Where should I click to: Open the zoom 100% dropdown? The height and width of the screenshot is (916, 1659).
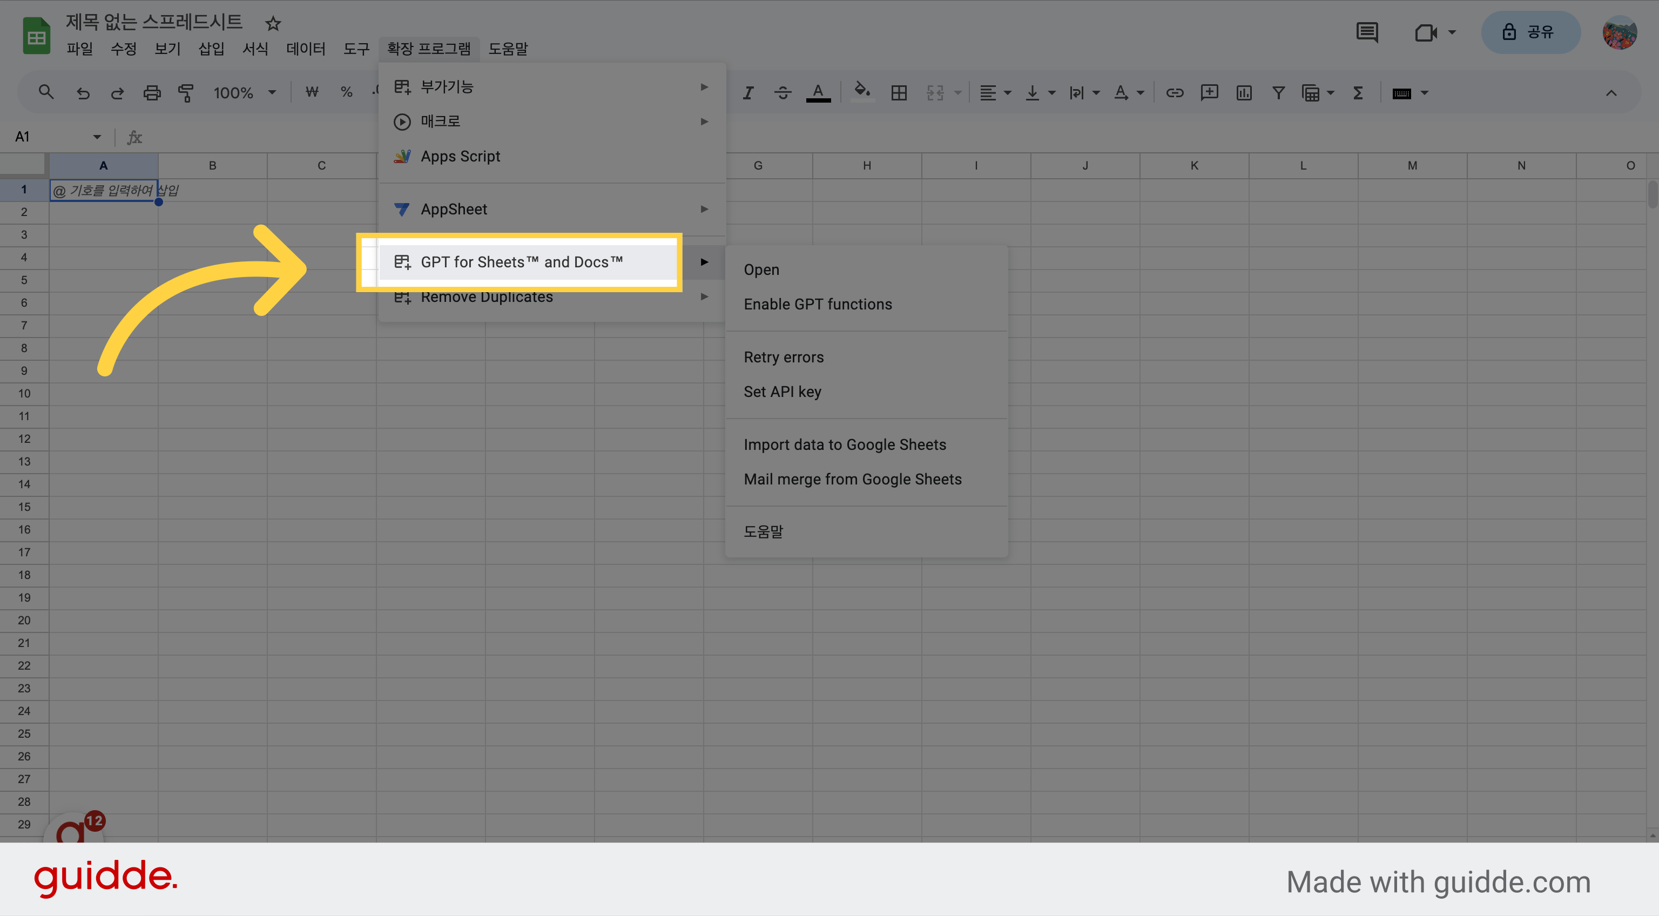pos(245,93)
